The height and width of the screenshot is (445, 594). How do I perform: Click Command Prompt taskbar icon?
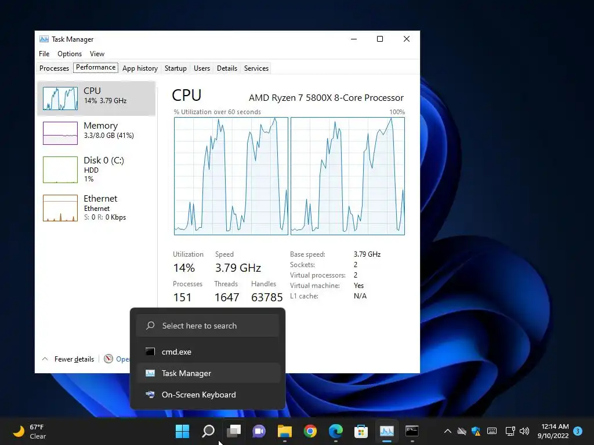click(x=412, y=431)
